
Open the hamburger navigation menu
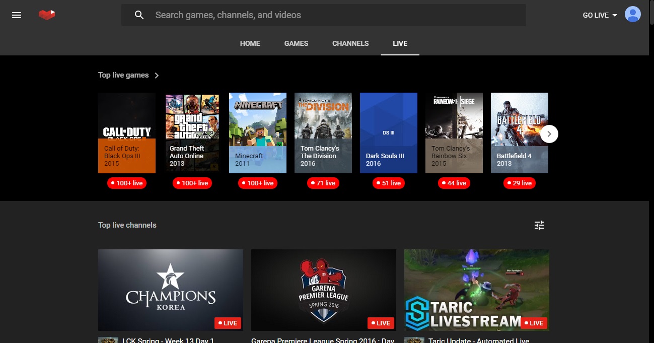[x=17, y=15]
